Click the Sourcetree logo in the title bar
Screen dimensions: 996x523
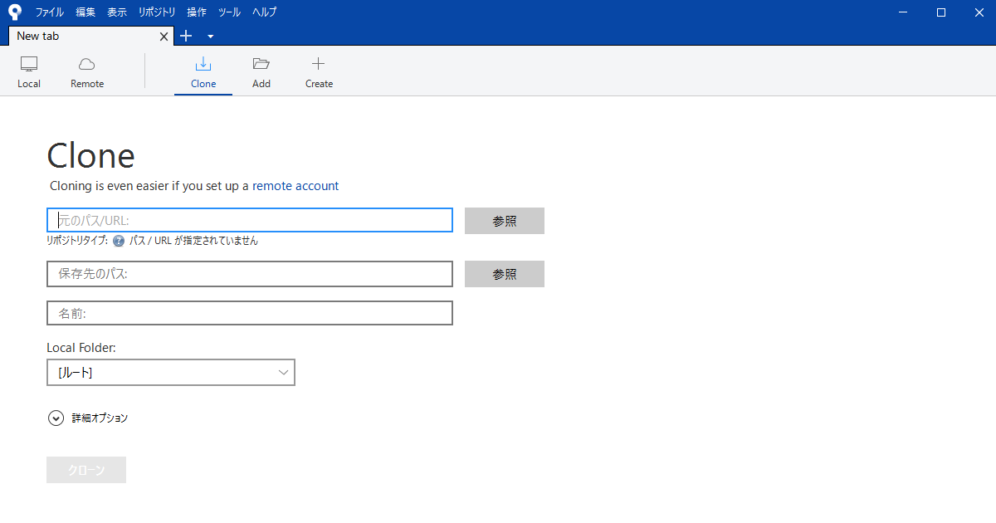pos(13,12)
